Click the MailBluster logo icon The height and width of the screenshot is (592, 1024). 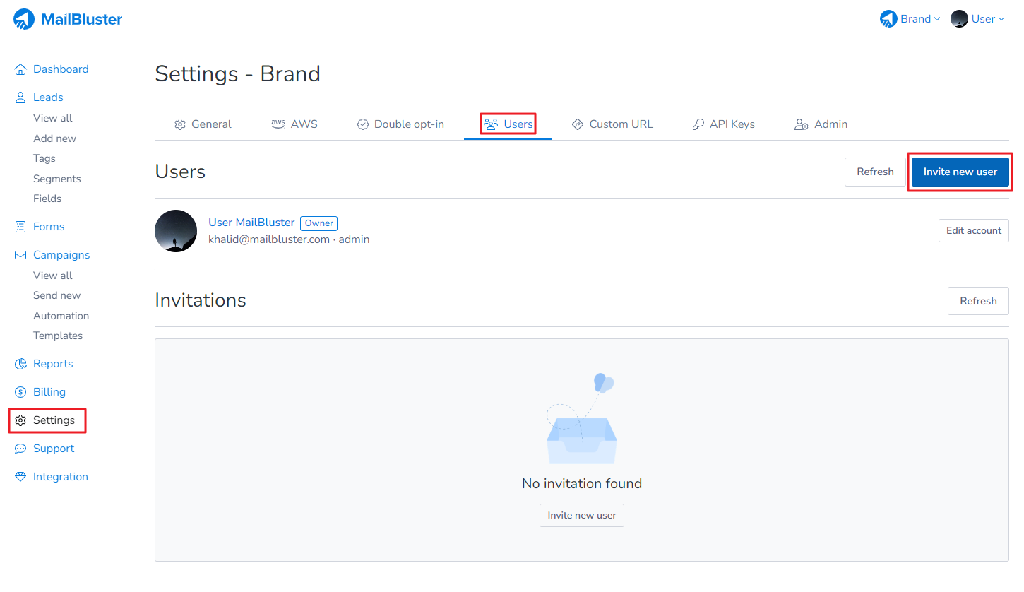[24, 19]
